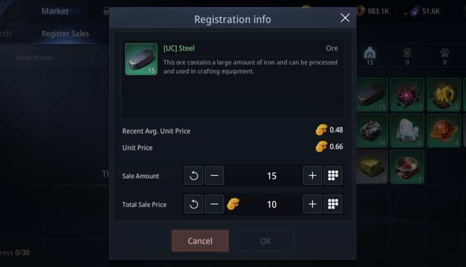This screenshot has width=466, height=267.
Task: Reset the Sale Amount value
Action: [194, 176]
